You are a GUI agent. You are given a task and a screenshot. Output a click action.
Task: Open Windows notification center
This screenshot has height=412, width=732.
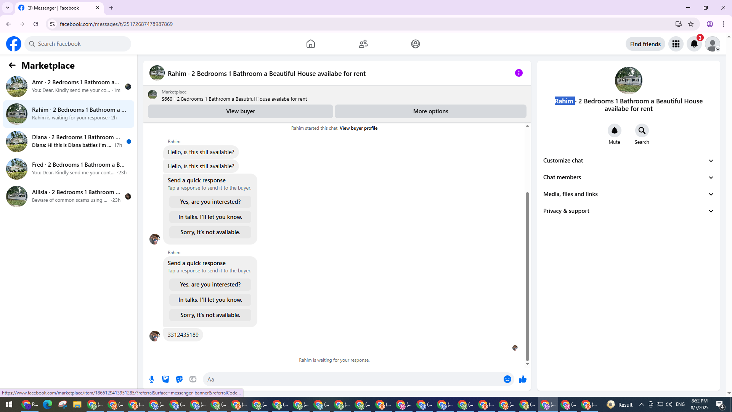coord(720,404)
